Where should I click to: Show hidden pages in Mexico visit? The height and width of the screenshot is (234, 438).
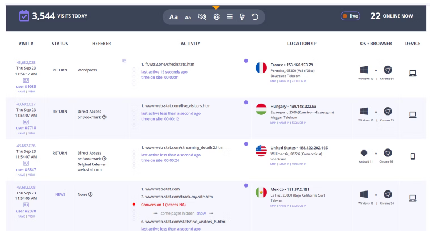click(201, 214)
